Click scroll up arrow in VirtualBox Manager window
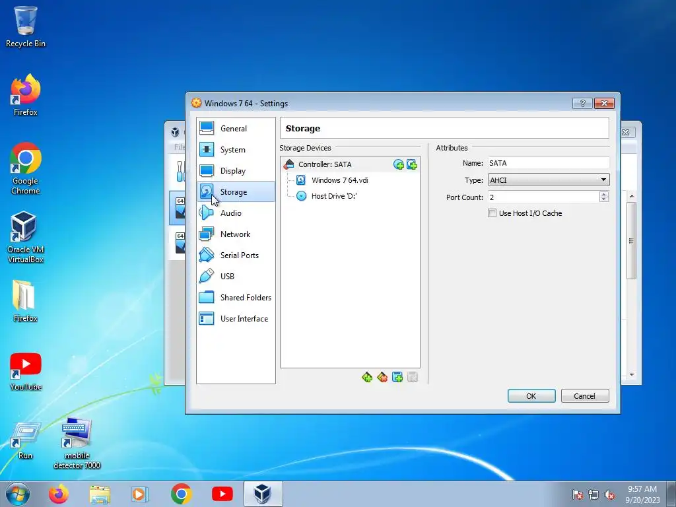This screenshot has height=507, width=676. pos(632,196)
